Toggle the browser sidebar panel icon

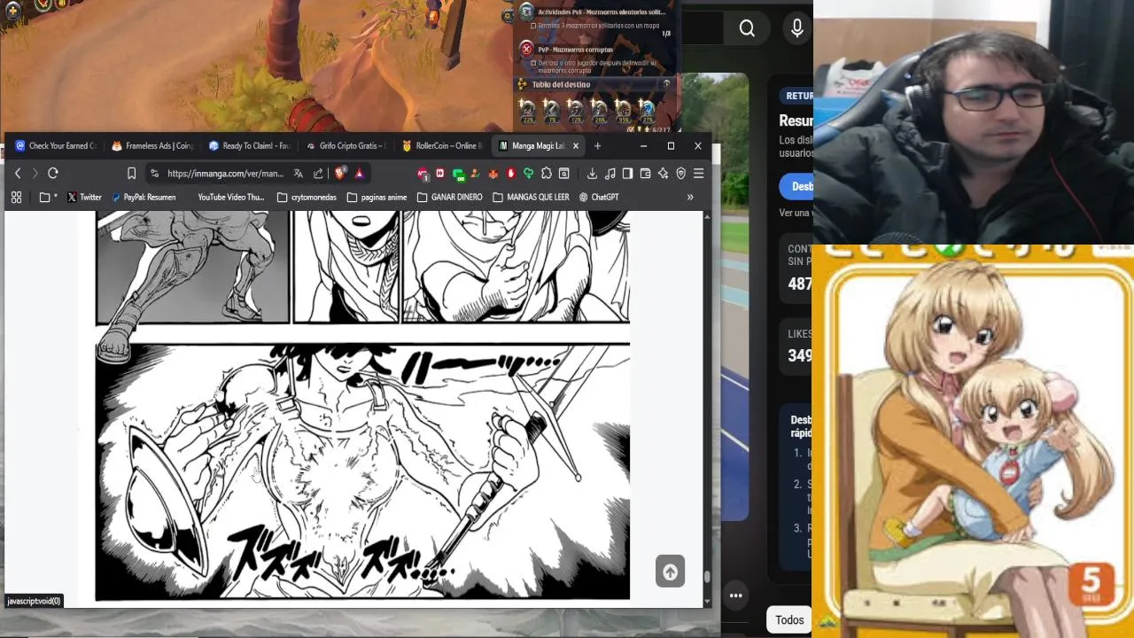tap(627, 174)
